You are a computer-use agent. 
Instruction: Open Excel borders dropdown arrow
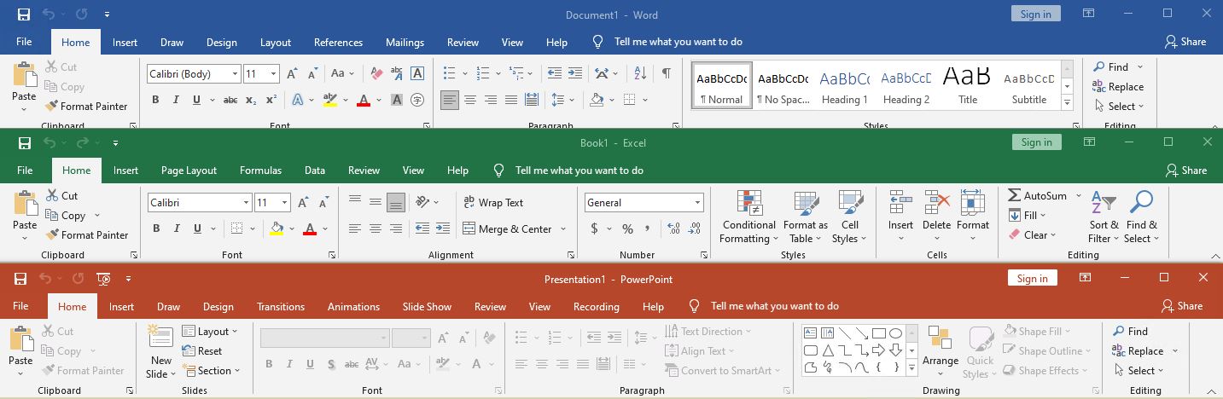[x=253, y=228]
